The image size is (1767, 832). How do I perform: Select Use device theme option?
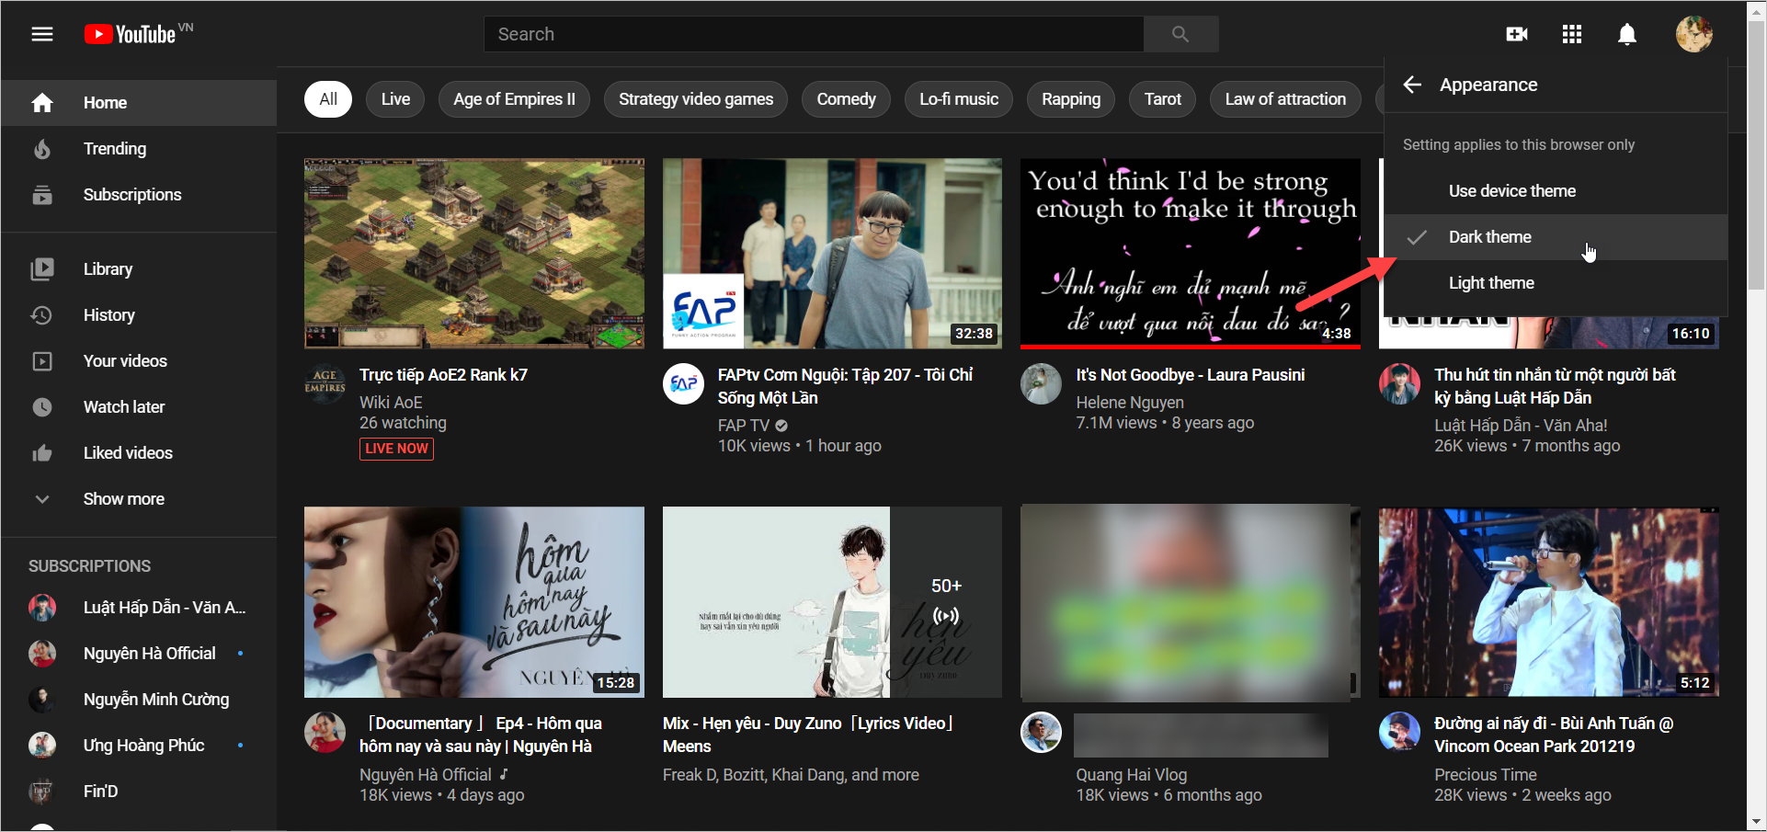click(1511, 191)
